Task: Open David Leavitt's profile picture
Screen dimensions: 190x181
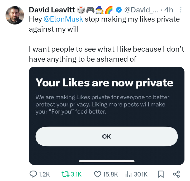Action: [15, 15]
